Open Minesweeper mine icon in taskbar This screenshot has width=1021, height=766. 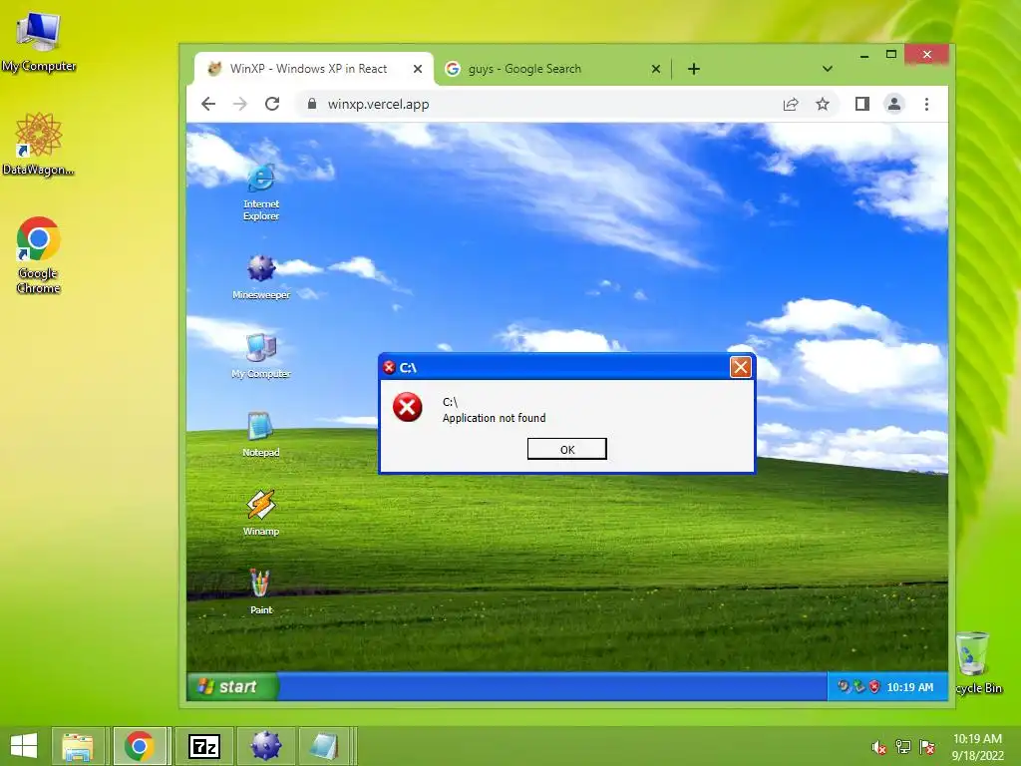pos(265,746)
